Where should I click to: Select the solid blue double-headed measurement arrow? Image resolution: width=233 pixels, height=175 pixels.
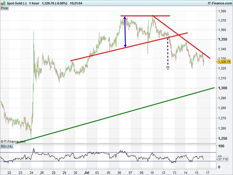pos(125,32)
